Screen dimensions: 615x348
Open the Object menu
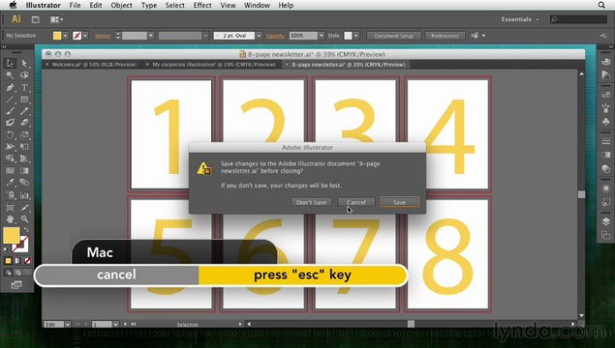pyautogui.click(x=121, y=5)
